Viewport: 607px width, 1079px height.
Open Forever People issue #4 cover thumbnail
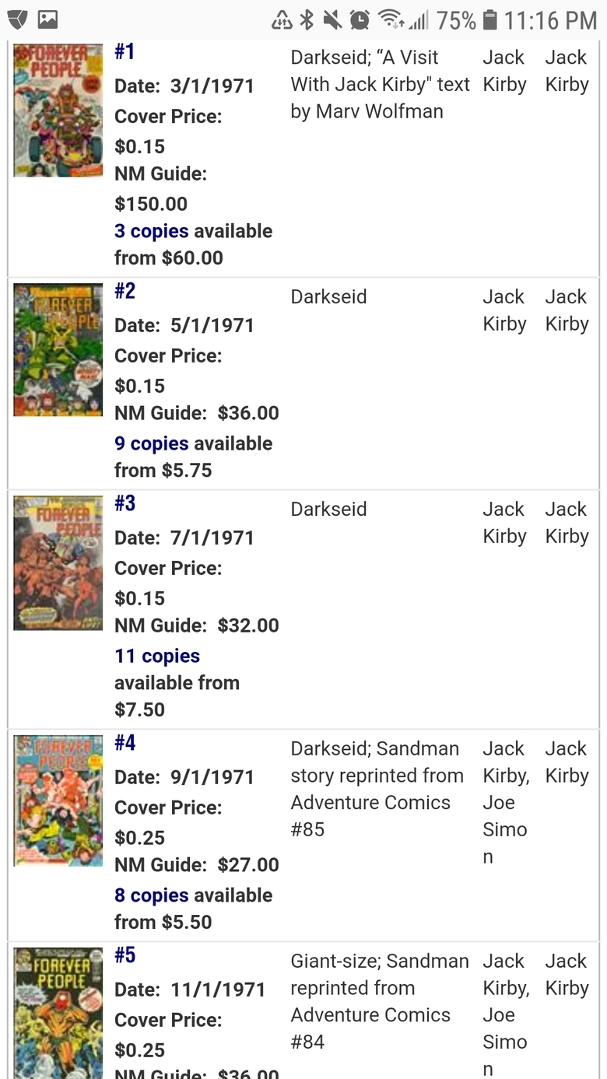[x=58, y=800]
